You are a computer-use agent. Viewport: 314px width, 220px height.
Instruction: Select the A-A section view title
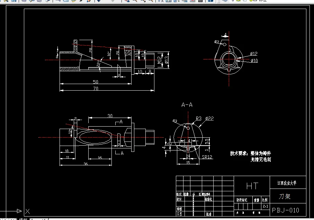point(187,105)
